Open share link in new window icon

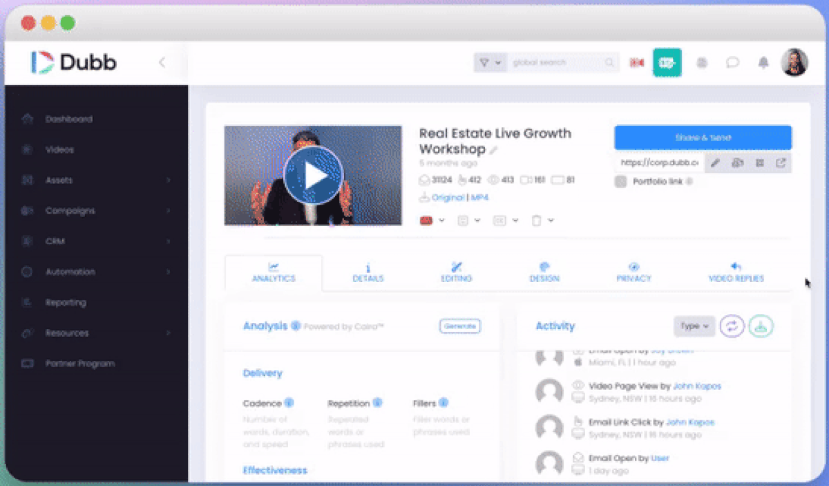[x=781, y=163]
